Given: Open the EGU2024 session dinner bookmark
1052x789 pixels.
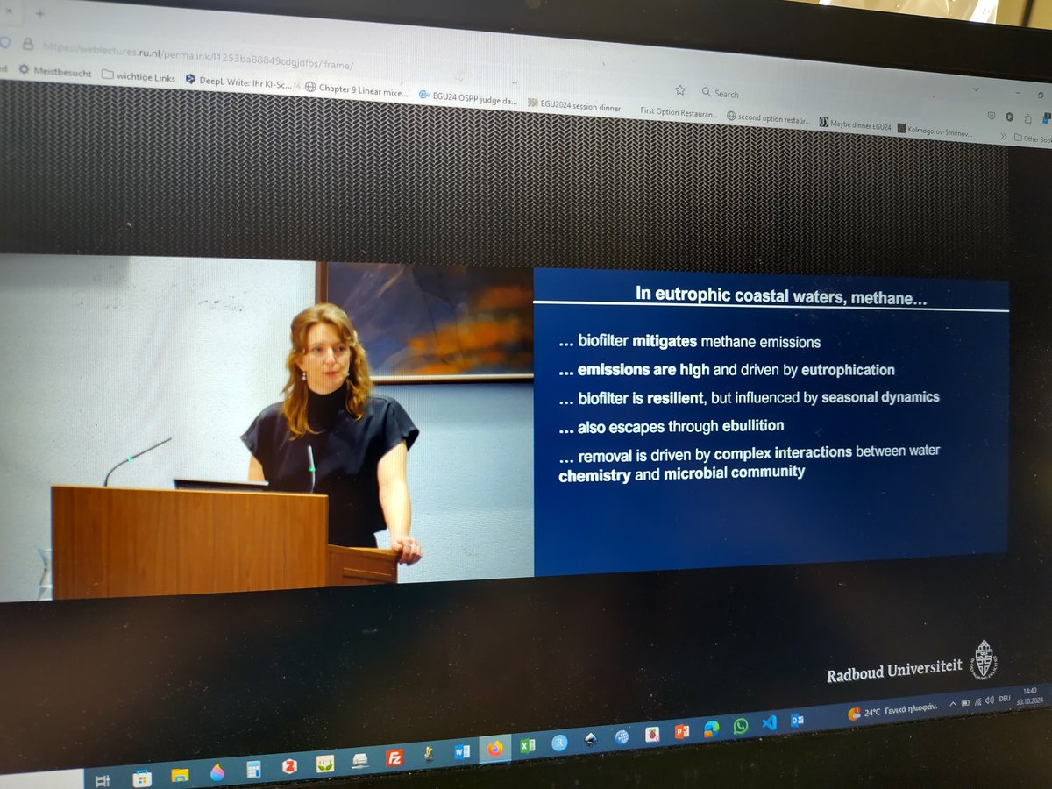Looking at the screenshot, I should point(574,105).
